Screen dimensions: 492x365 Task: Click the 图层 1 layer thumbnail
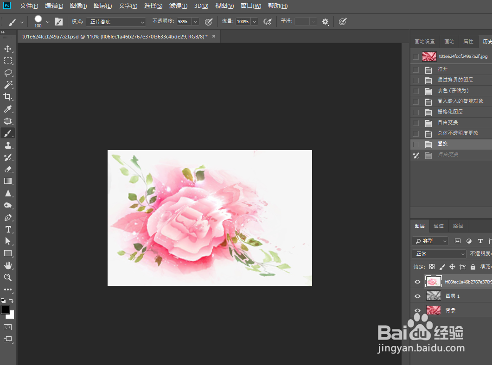pyautogui.click(x=433, y=296)
